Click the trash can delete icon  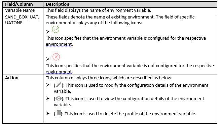click(x=59, y=113)
